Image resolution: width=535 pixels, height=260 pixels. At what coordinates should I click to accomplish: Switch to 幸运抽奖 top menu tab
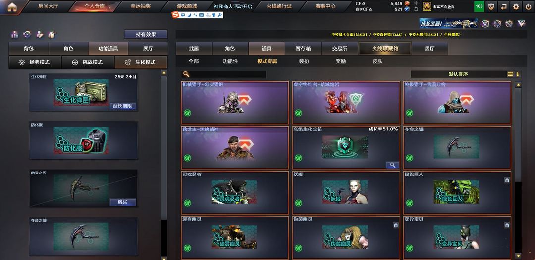(140, 6)
